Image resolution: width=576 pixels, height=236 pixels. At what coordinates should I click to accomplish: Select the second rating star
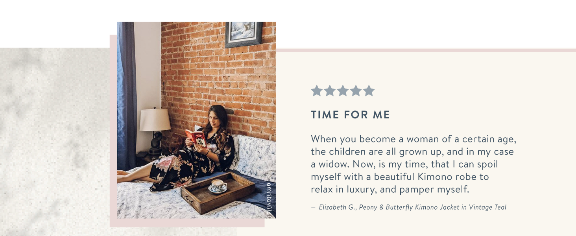[330, 91]
